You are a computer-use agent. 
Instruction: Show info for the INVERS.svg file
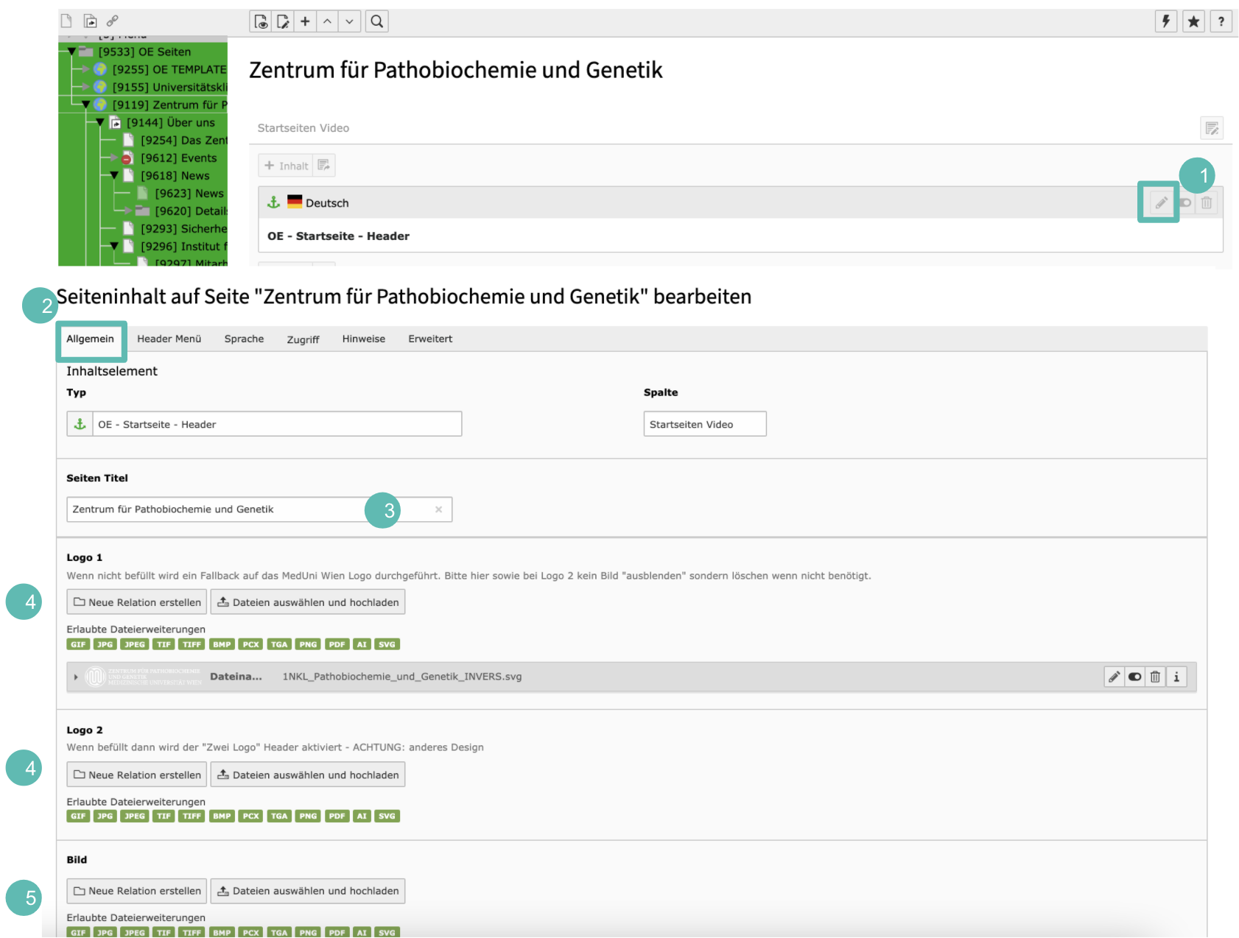(x=1176, y=677)
